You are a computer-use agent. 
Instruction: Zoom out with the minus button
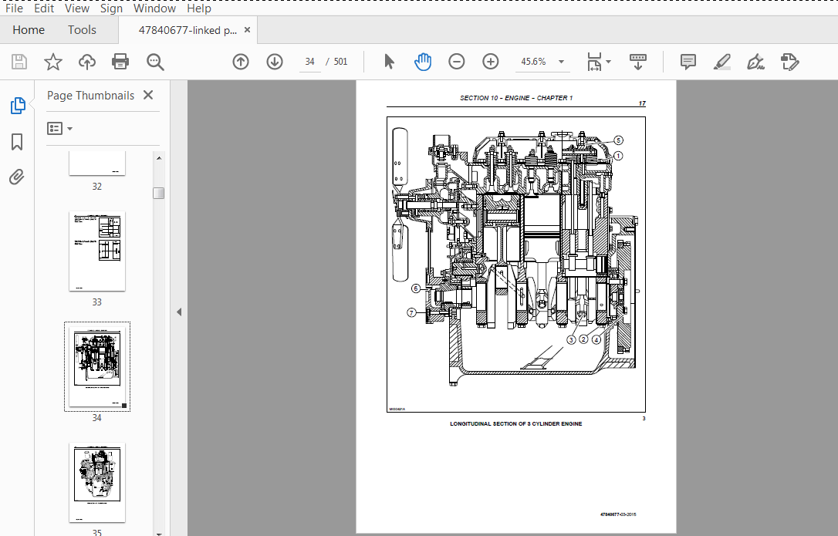pos(456,62)
